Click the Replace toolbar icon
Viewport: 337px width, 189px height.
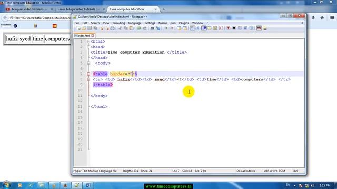coord(158,28)
